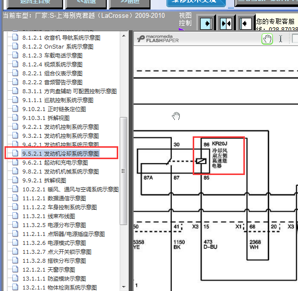This screenshot has height=291, width=298.
Task: Click the expand-right view control arrow button
Action: pos(207,23)
